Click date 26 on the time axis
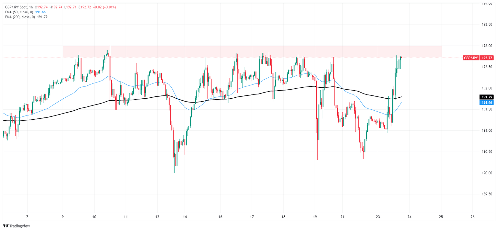Image resolution: width=498 pixels, height=231 pixels. click(472, 216)
